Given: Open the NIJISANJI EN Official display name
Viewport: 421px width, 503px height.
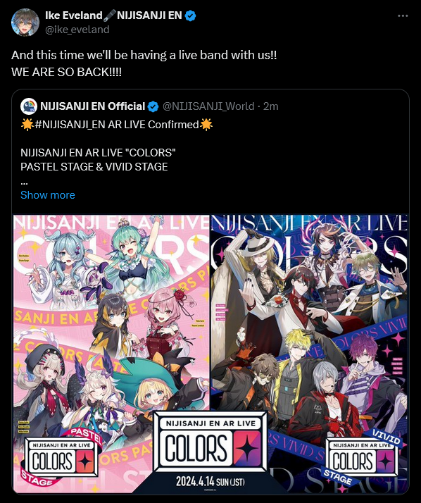Looking at the screenshot, I should tap(93, 106).
